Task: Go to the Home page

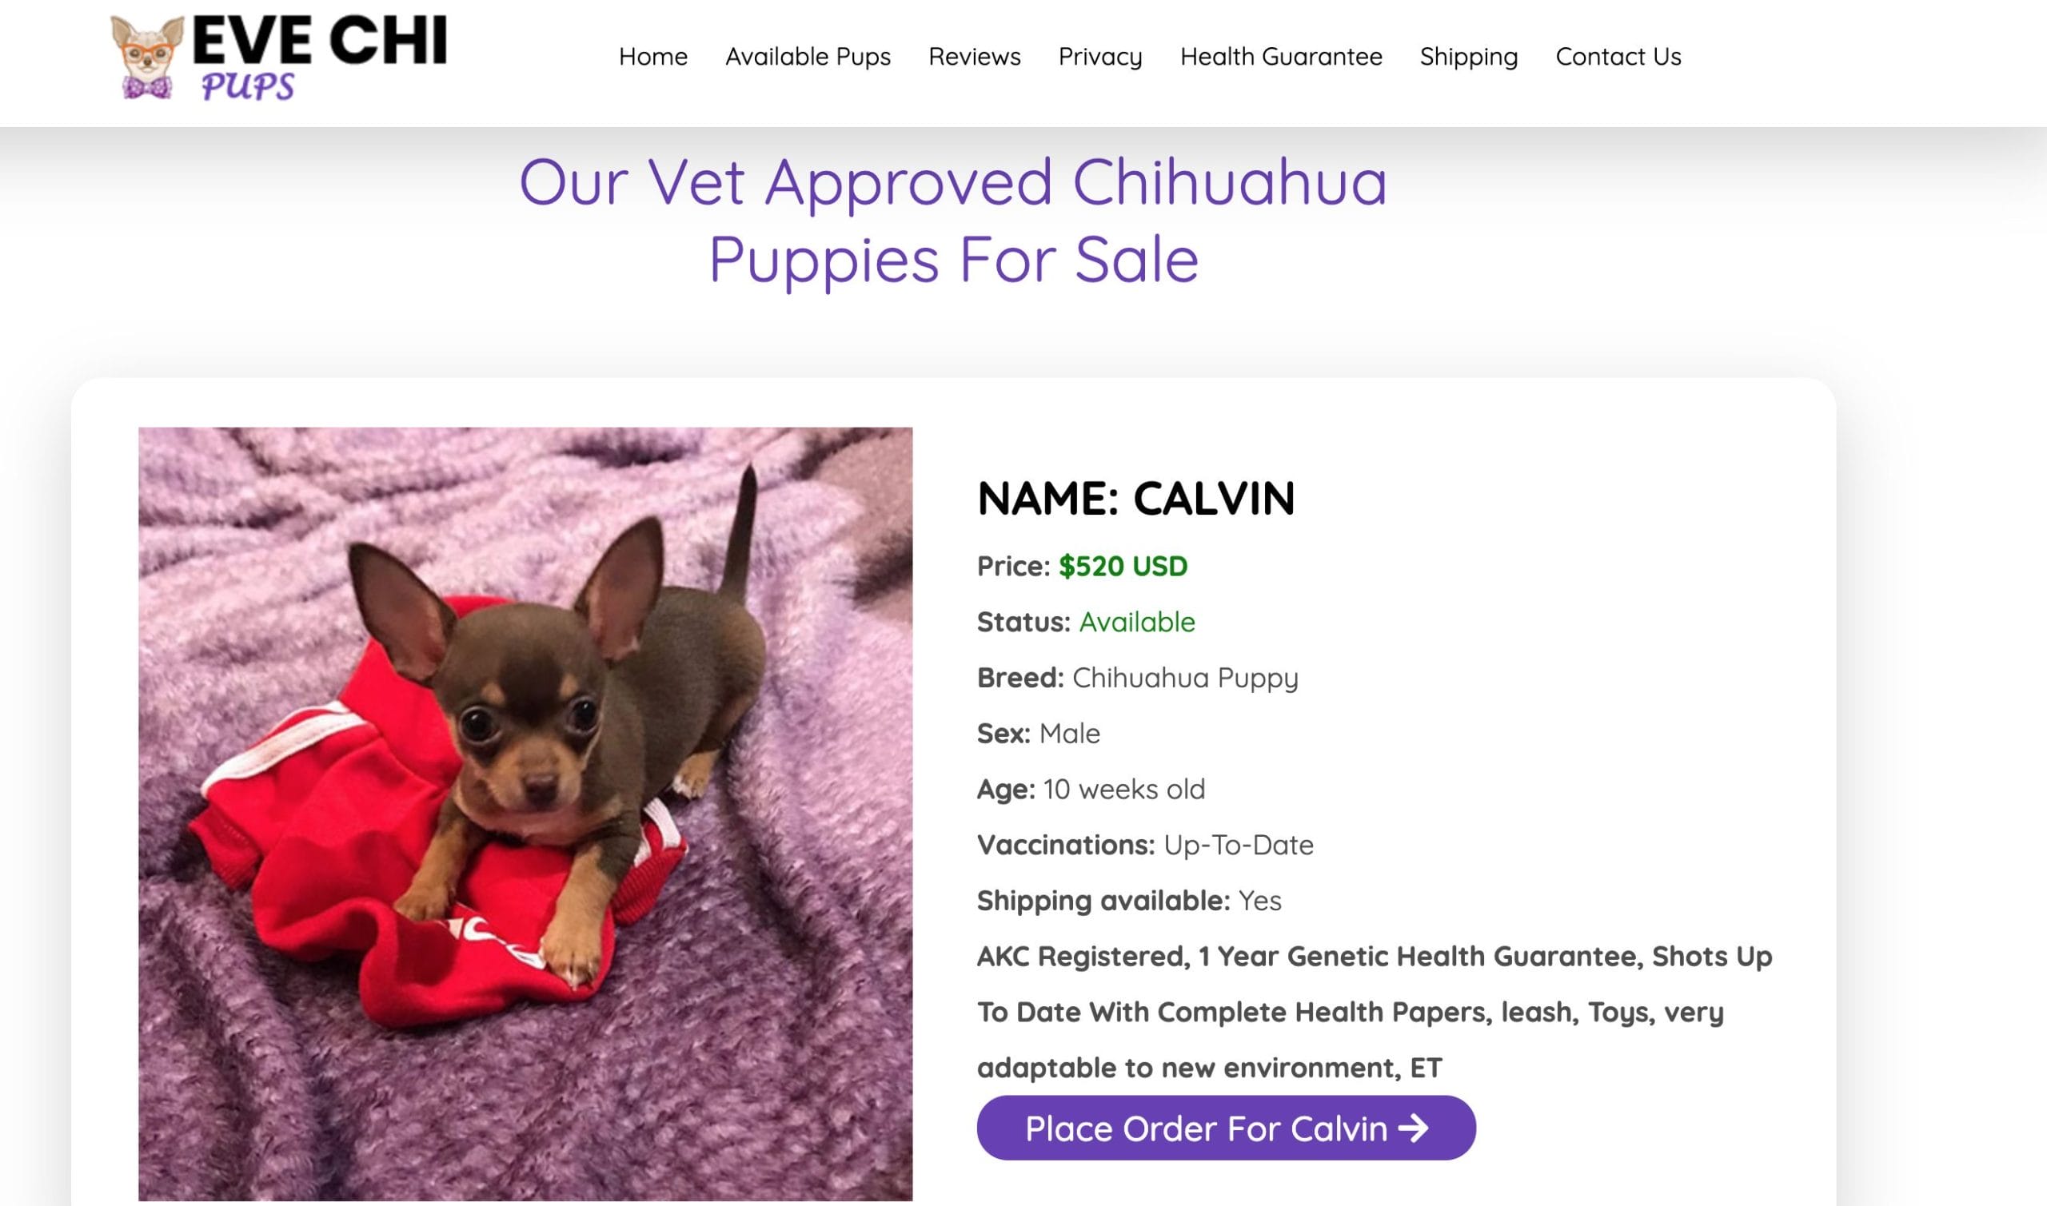Action: [x=652, y=57]
